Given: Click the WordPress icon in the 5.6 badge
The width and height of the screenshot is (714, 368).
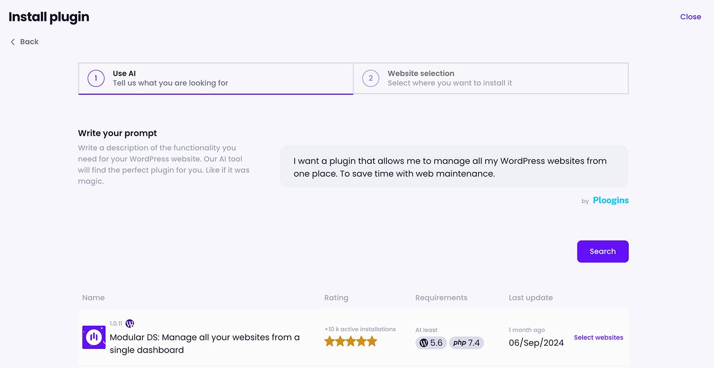Looking at the screenshot, I should click(423, 343).
